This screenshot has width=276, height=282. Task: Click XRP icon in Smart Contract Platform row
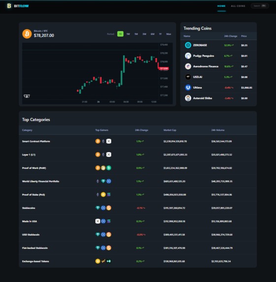tap(108, 141)
